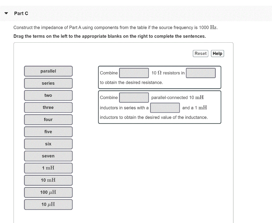Viewport: 272px width, 223px height.
Task: Pick the 'two' term tile
Action: click(48, 95)
